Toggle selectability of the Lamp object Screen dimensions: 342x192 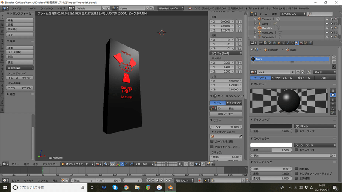(332, 24)
